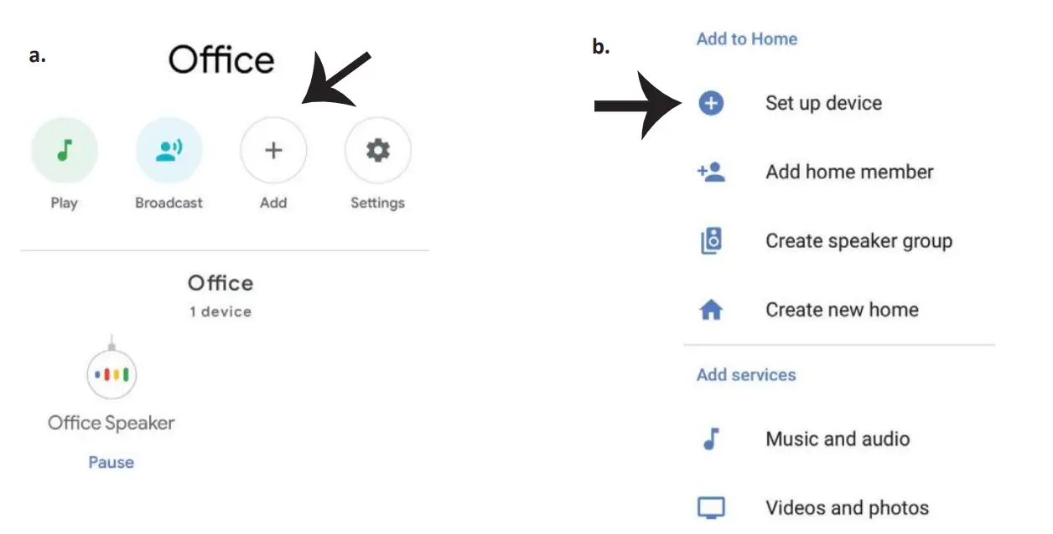Open the Videos and photos screen icon
The image size is (1053, 534).
pyautogui.click(x=709, y=506)
